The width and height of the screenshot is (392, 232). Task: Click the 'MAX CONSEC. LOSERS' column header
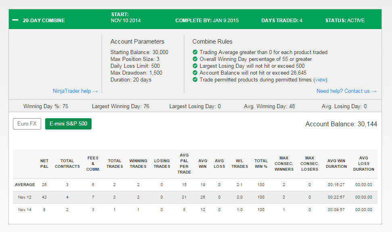309,163
